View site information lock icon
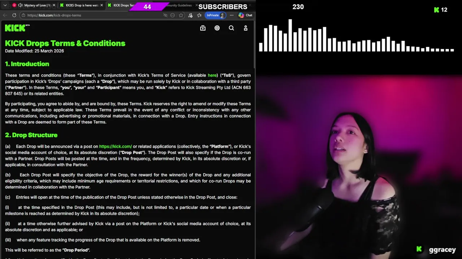This screenshot has width=462, height=259. [x=23, y=15]
